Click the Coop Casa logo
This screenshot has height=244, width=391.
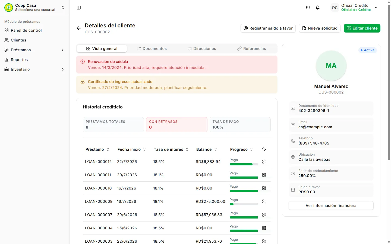9,8
